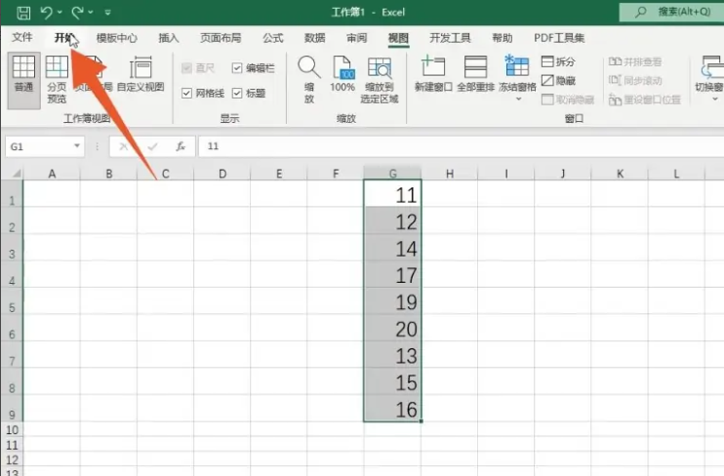Switch to 分页预览 page break preview
Screen dimensions: 724x476
coord(57,80)
